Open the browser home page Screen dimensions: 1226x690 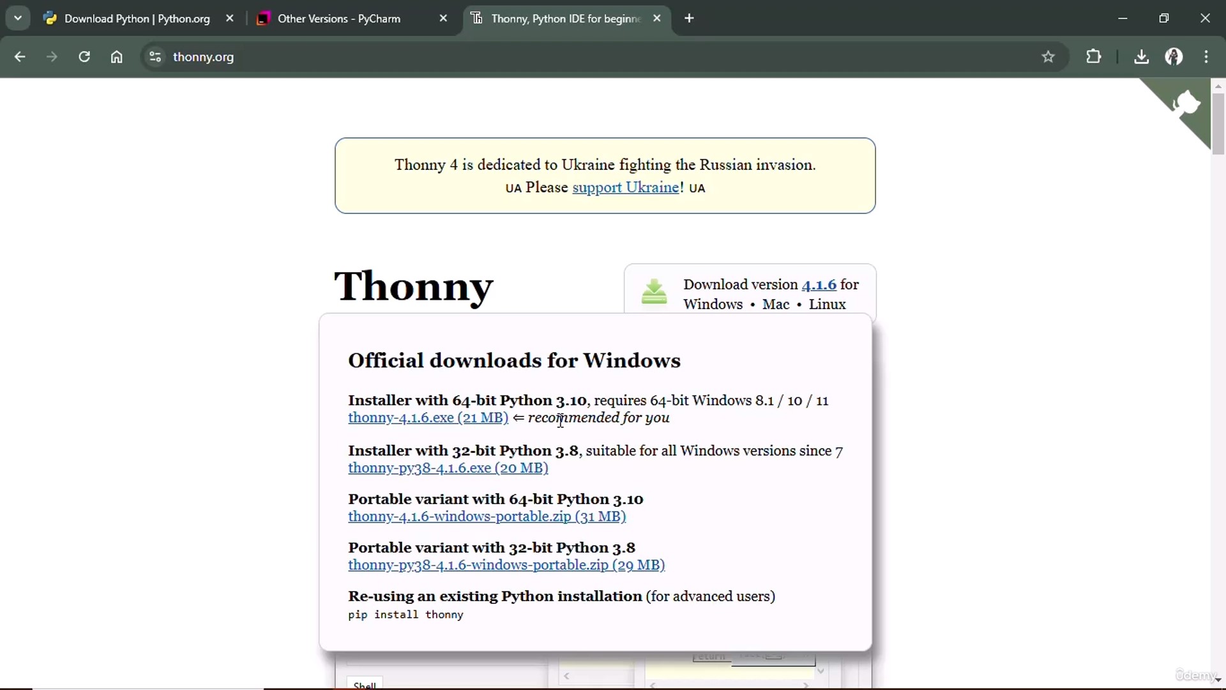tap(116, 57)
